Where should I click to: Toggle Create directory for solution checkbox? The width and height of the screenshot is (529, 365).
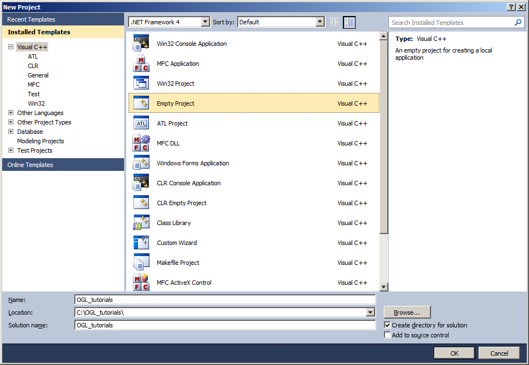pyautogui.click(x=387, y=325)
